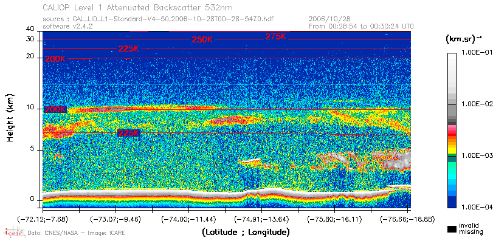
Task: Click the 'software v2.4.2' text
Action: tap(67, 26)
